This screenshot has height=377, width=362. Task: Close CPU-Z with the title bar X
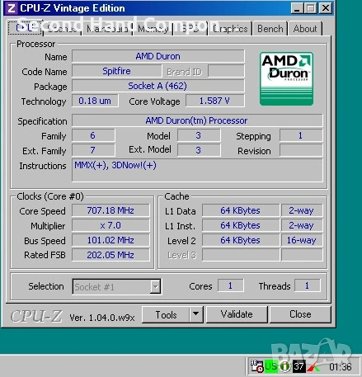(326, 8)
